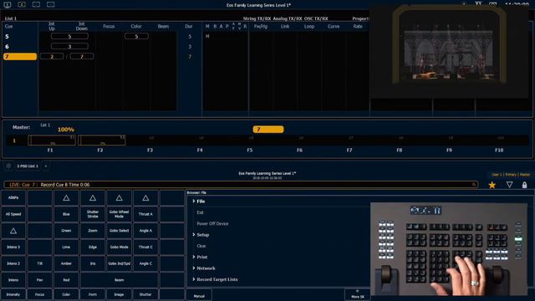Select the Amber parameter tile
Image resolution: width=535 pixels, height=301 pixels.
(66, 263)
